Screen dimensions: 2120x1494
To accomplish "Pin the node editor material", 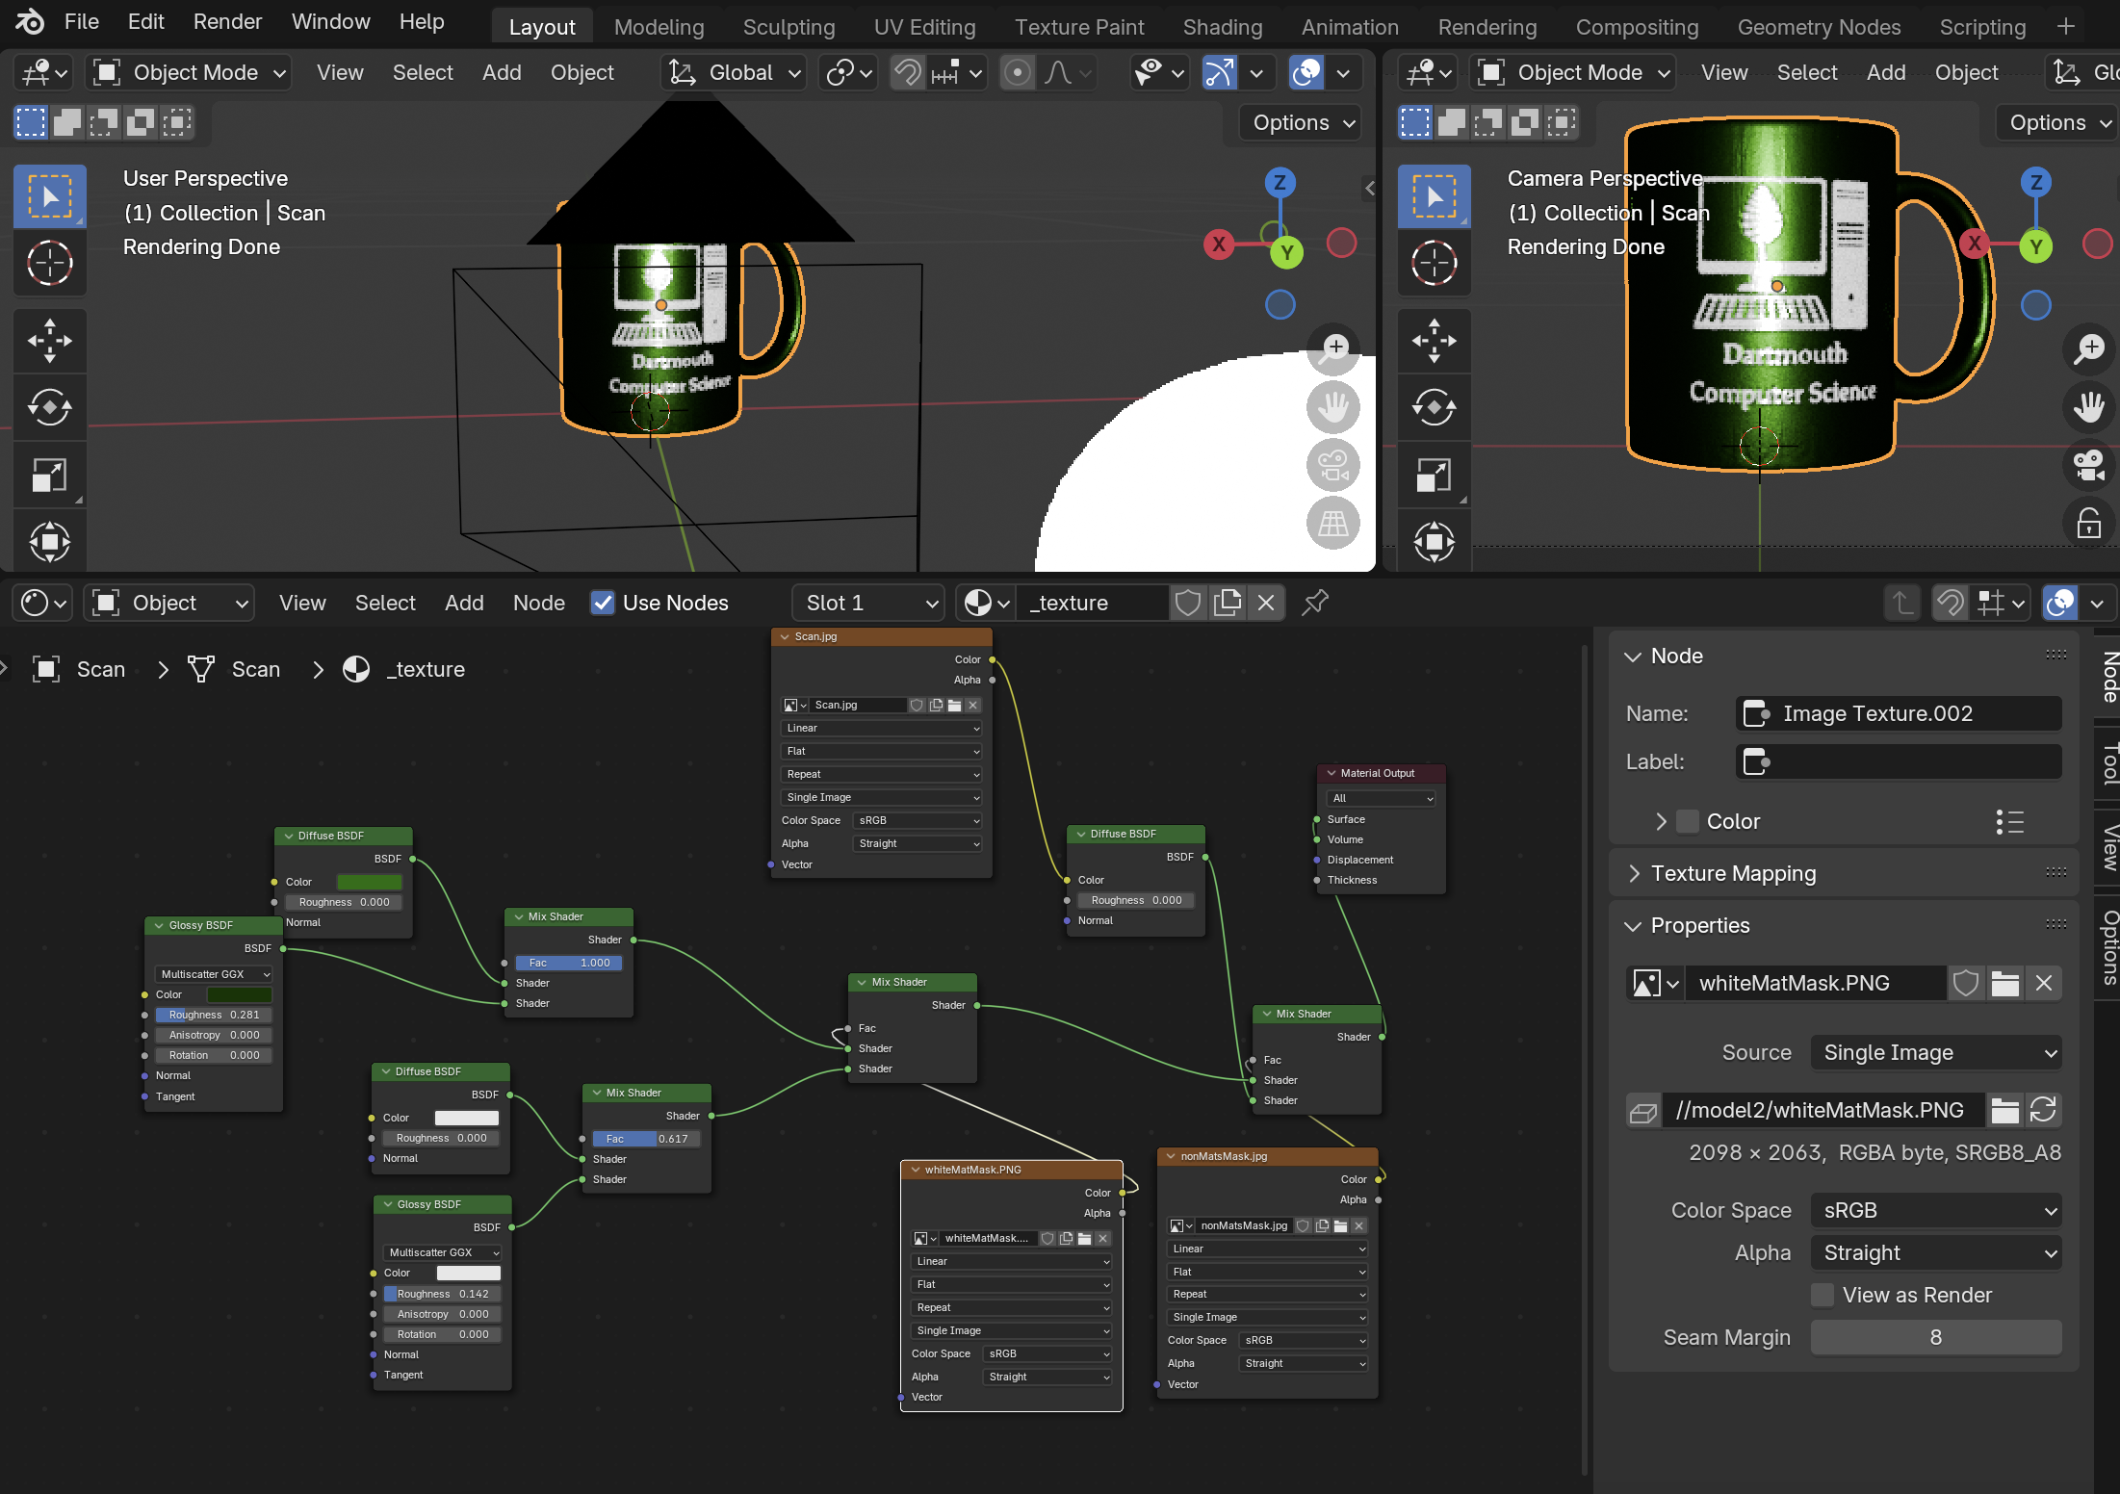I will coord(1315,603).
